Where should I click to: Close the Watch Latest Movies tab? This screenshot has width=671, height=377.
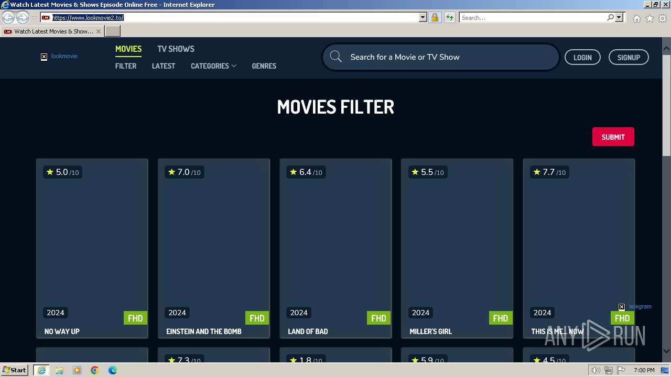[98, 31]
